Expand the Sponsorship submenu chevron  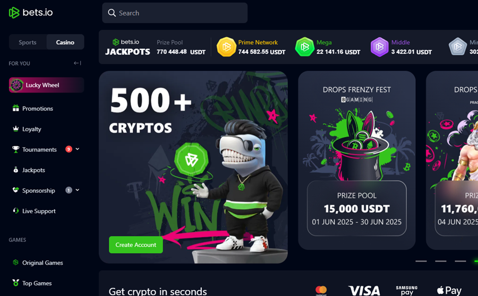(x=78, y=190)
